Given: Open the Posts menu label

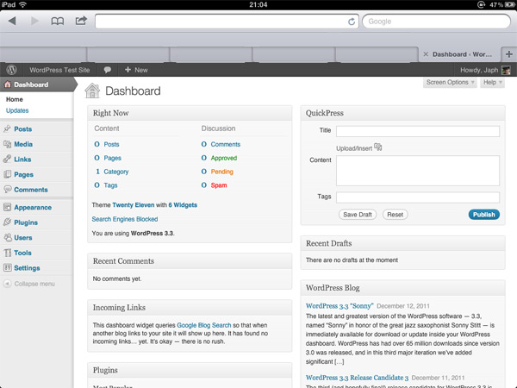Looking at the screenshot, I should 22,129.
